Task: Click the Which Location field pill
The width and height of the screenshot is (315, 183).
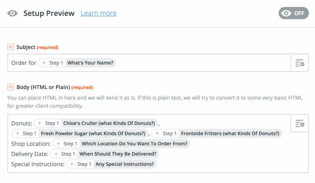Action: [x=135, y=144]
